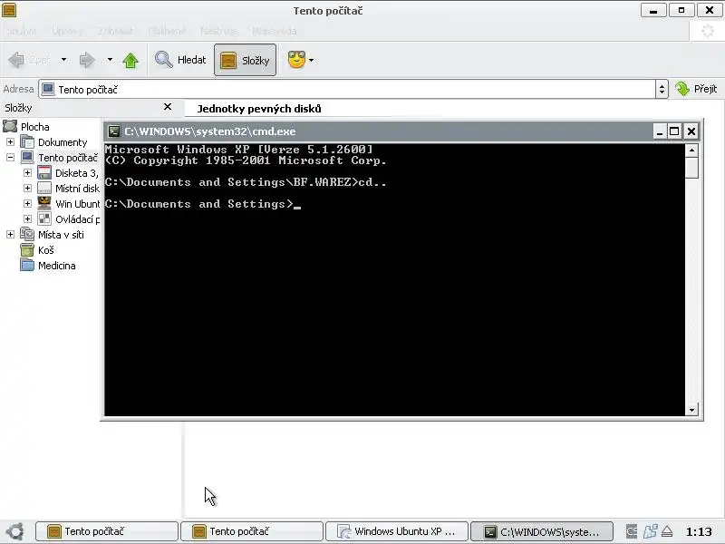Close the Složky folders panel
This screenshot has height=544, width=725.
[x=168, y=107]
